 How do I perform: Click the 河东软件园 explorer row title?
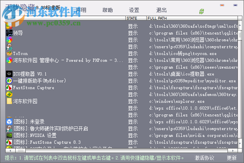coord(25,101)
